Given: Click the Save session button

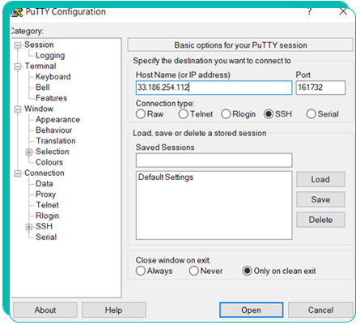Looking at the screenshot, I should (x=320, y=199).
